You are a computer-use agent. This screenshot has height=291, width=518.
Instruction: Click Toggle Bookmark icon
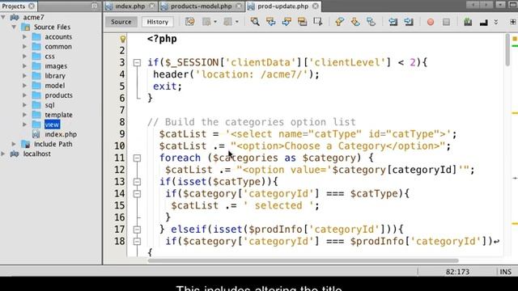[371, 22]
